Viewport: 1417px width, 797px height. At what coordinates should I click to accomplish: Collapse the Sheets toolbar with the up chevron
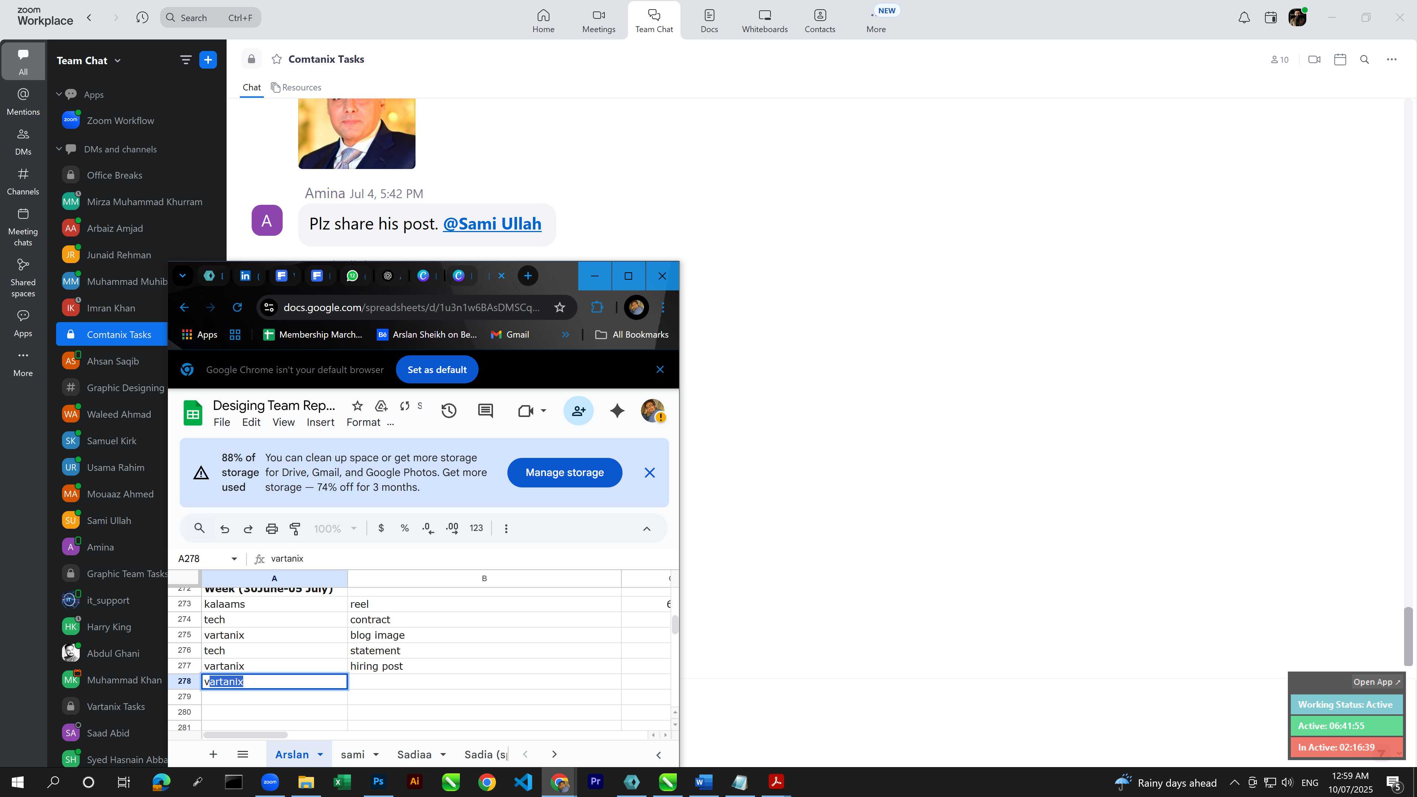[647, 529]
